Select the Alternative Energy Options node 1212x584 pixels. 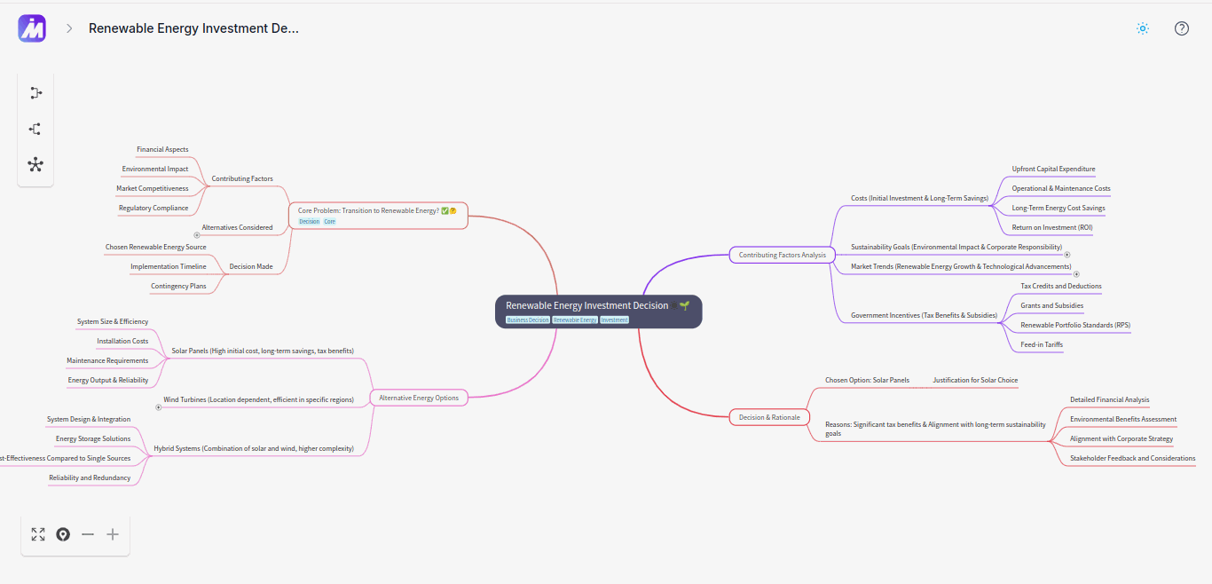click(419, 398)
